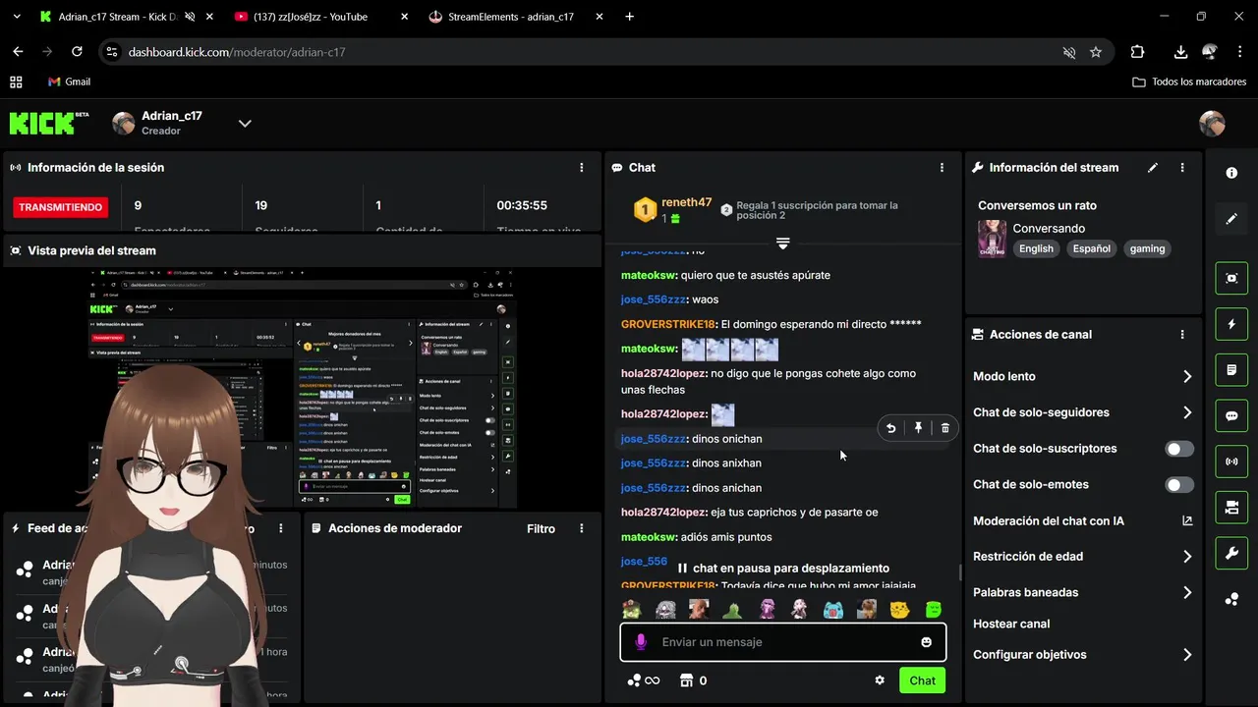1258x707 pixels.
Task: Open Información de la sesión three-dot menu
Action: click(582, 168)
